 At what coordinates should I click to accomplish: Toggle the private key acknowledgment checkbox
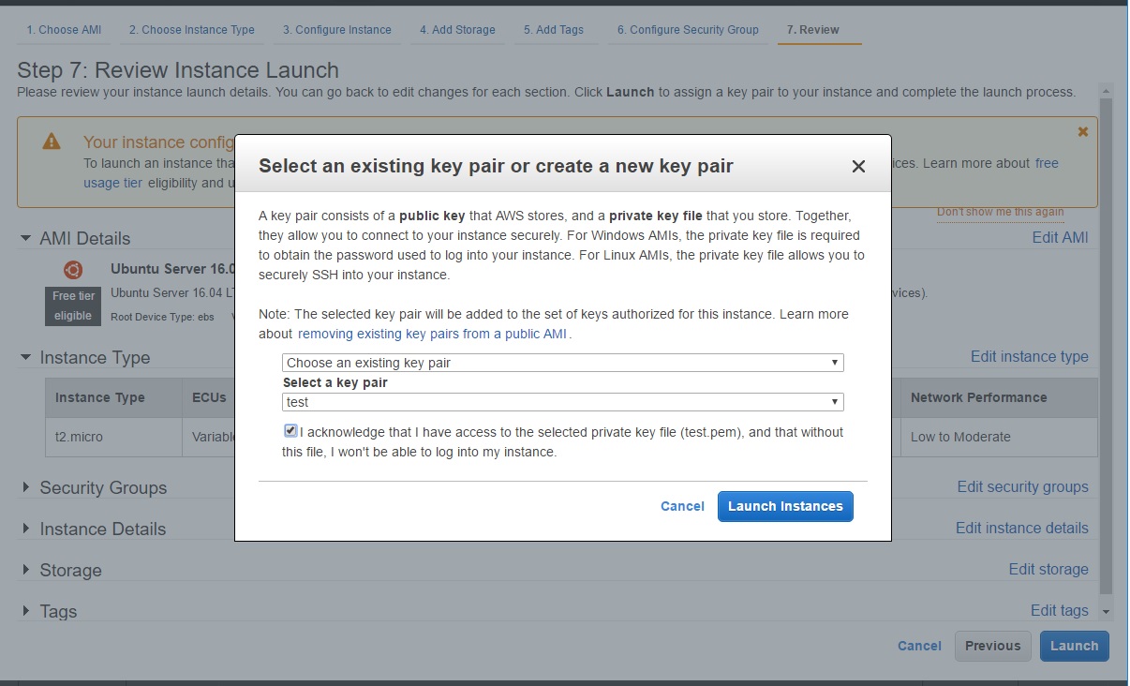point(290,431)
